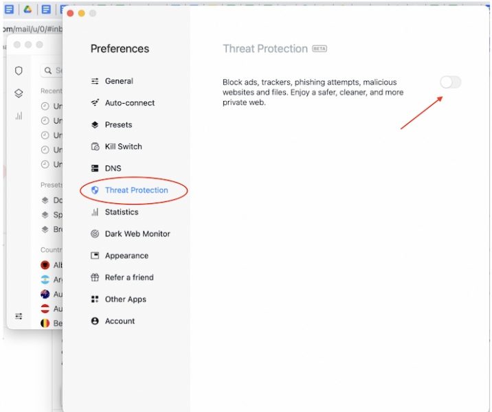Click bar chart icon in main window sidebar
This screenshot has height=412, width=492.
19,116
